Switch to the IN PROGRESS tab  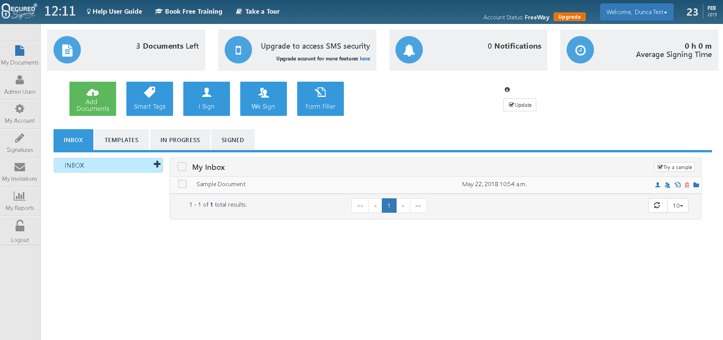point(180,140)
